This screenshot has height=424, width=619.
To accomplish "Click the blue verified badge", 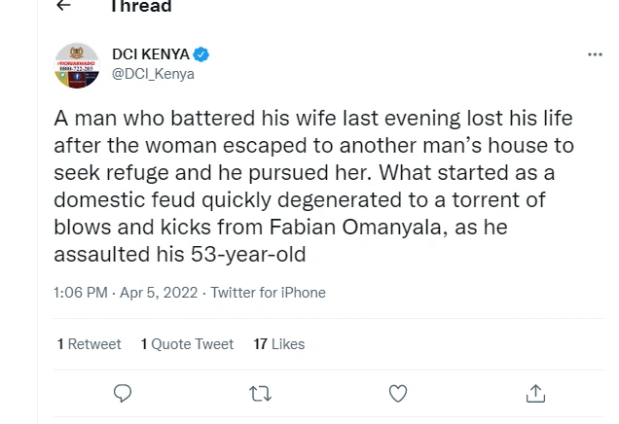I will 201,54.
